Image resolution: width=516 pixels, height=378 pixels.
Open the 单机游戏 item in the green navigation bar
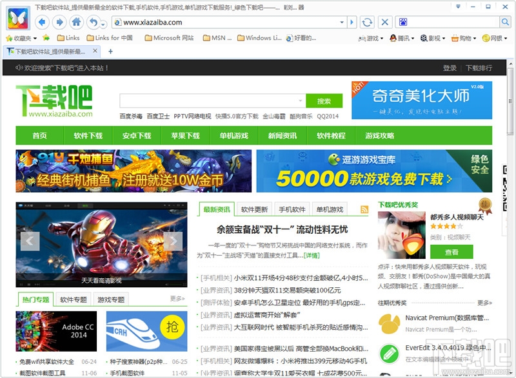(234, 136)
